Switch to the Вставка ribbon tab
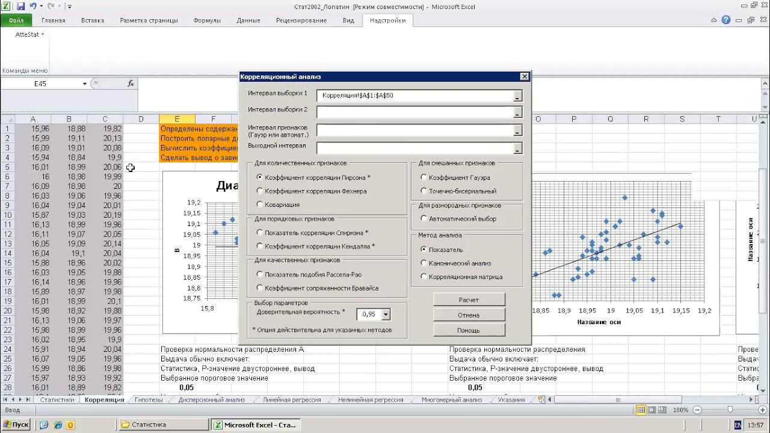 93,20
